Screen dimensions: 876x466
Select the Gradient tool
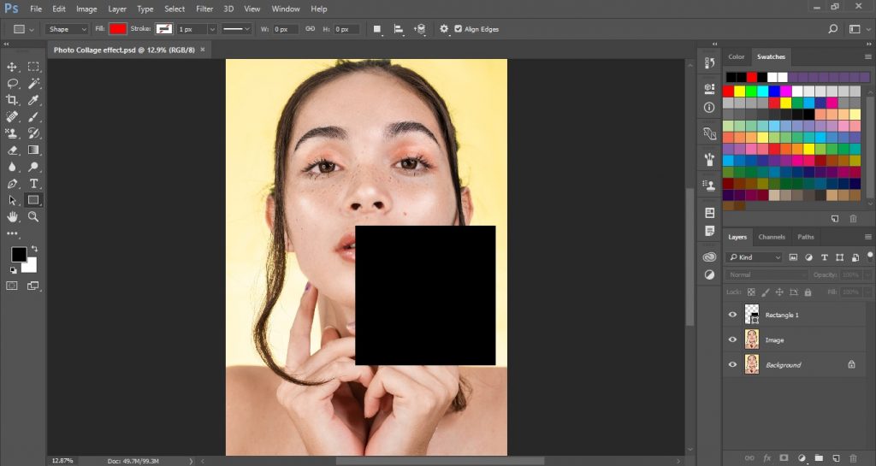point(33,150)
